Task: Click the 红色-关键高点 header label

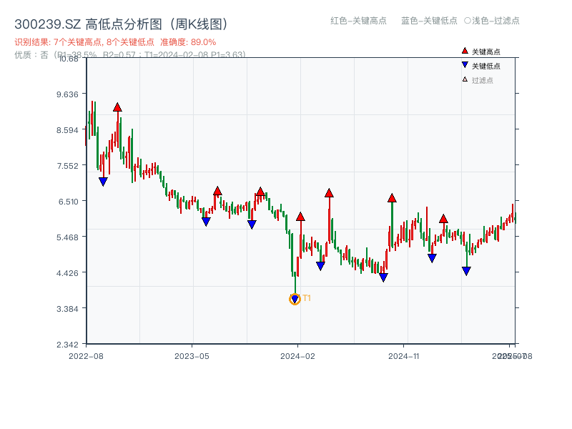Action: pyautogui.click(x=357, y=21)
